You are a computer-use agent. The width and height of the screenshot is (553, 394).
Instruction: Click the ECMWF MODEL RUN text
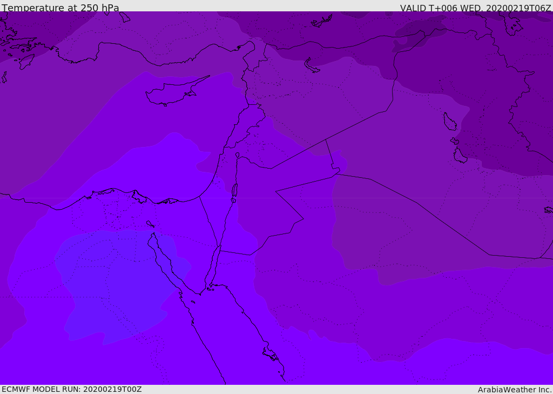pyautogui.click(x=71, y=389)
